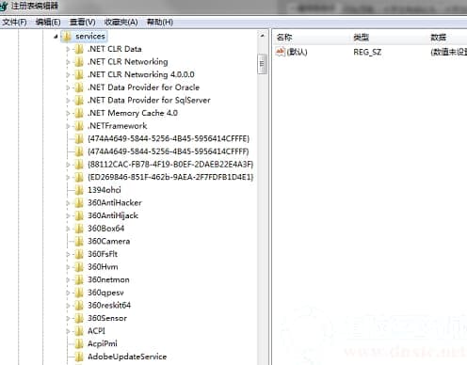Image resolution: width=467 pixels, height=365 pixels.
Task: Expand .NET Data Provider for Oracle
Action: pos(68,87)
